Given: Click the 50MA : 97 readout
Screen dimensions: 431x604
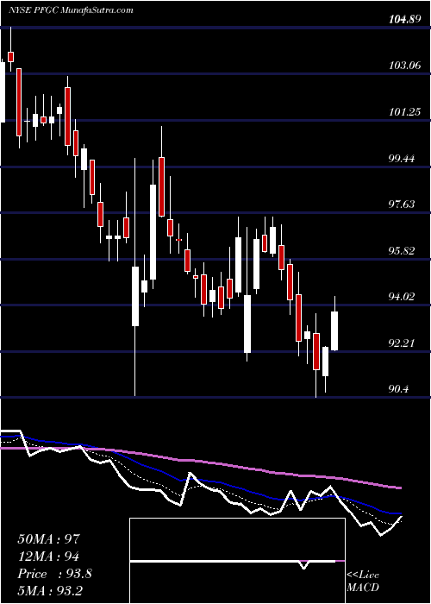Looking at the screenshot, I should (49, 538).
